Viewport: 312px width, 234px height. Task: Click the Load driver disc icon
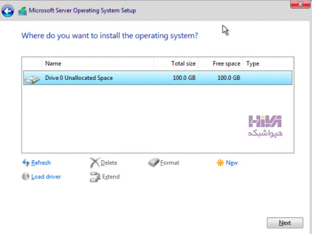[x=25, y=177]
